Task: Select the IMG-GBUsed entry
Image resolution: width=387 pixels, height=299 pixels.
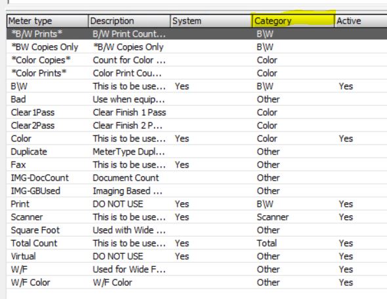Action: tap(197, 191)
